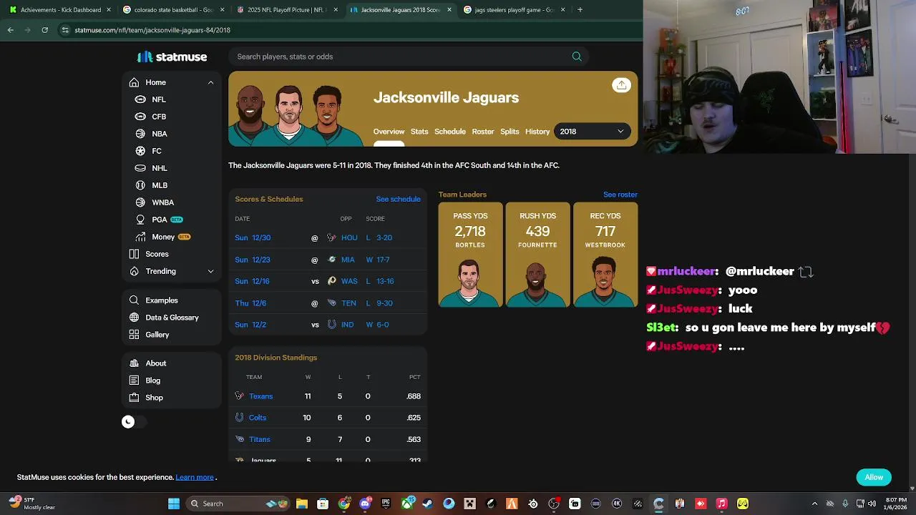The height and width of the screenshot is (515, 916).
Task: Open the Sun 12/30 game link
Action: 253,237
